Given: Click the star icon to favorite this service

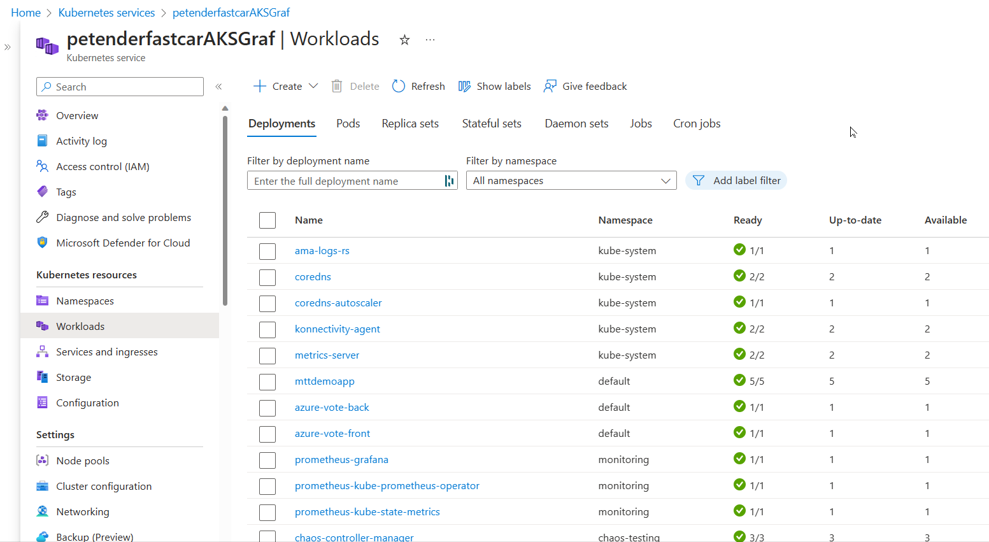Looking at the screenshot, I should (404, 39).
